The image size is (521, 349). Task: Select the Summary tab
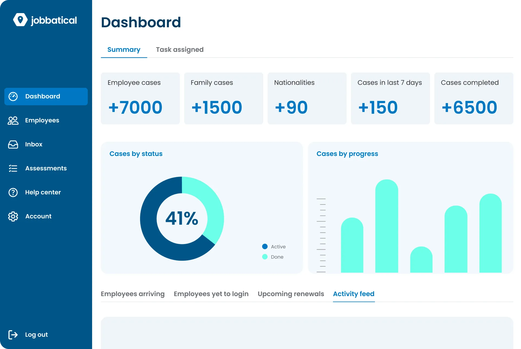pyautogui.click(x=124, y=49)
